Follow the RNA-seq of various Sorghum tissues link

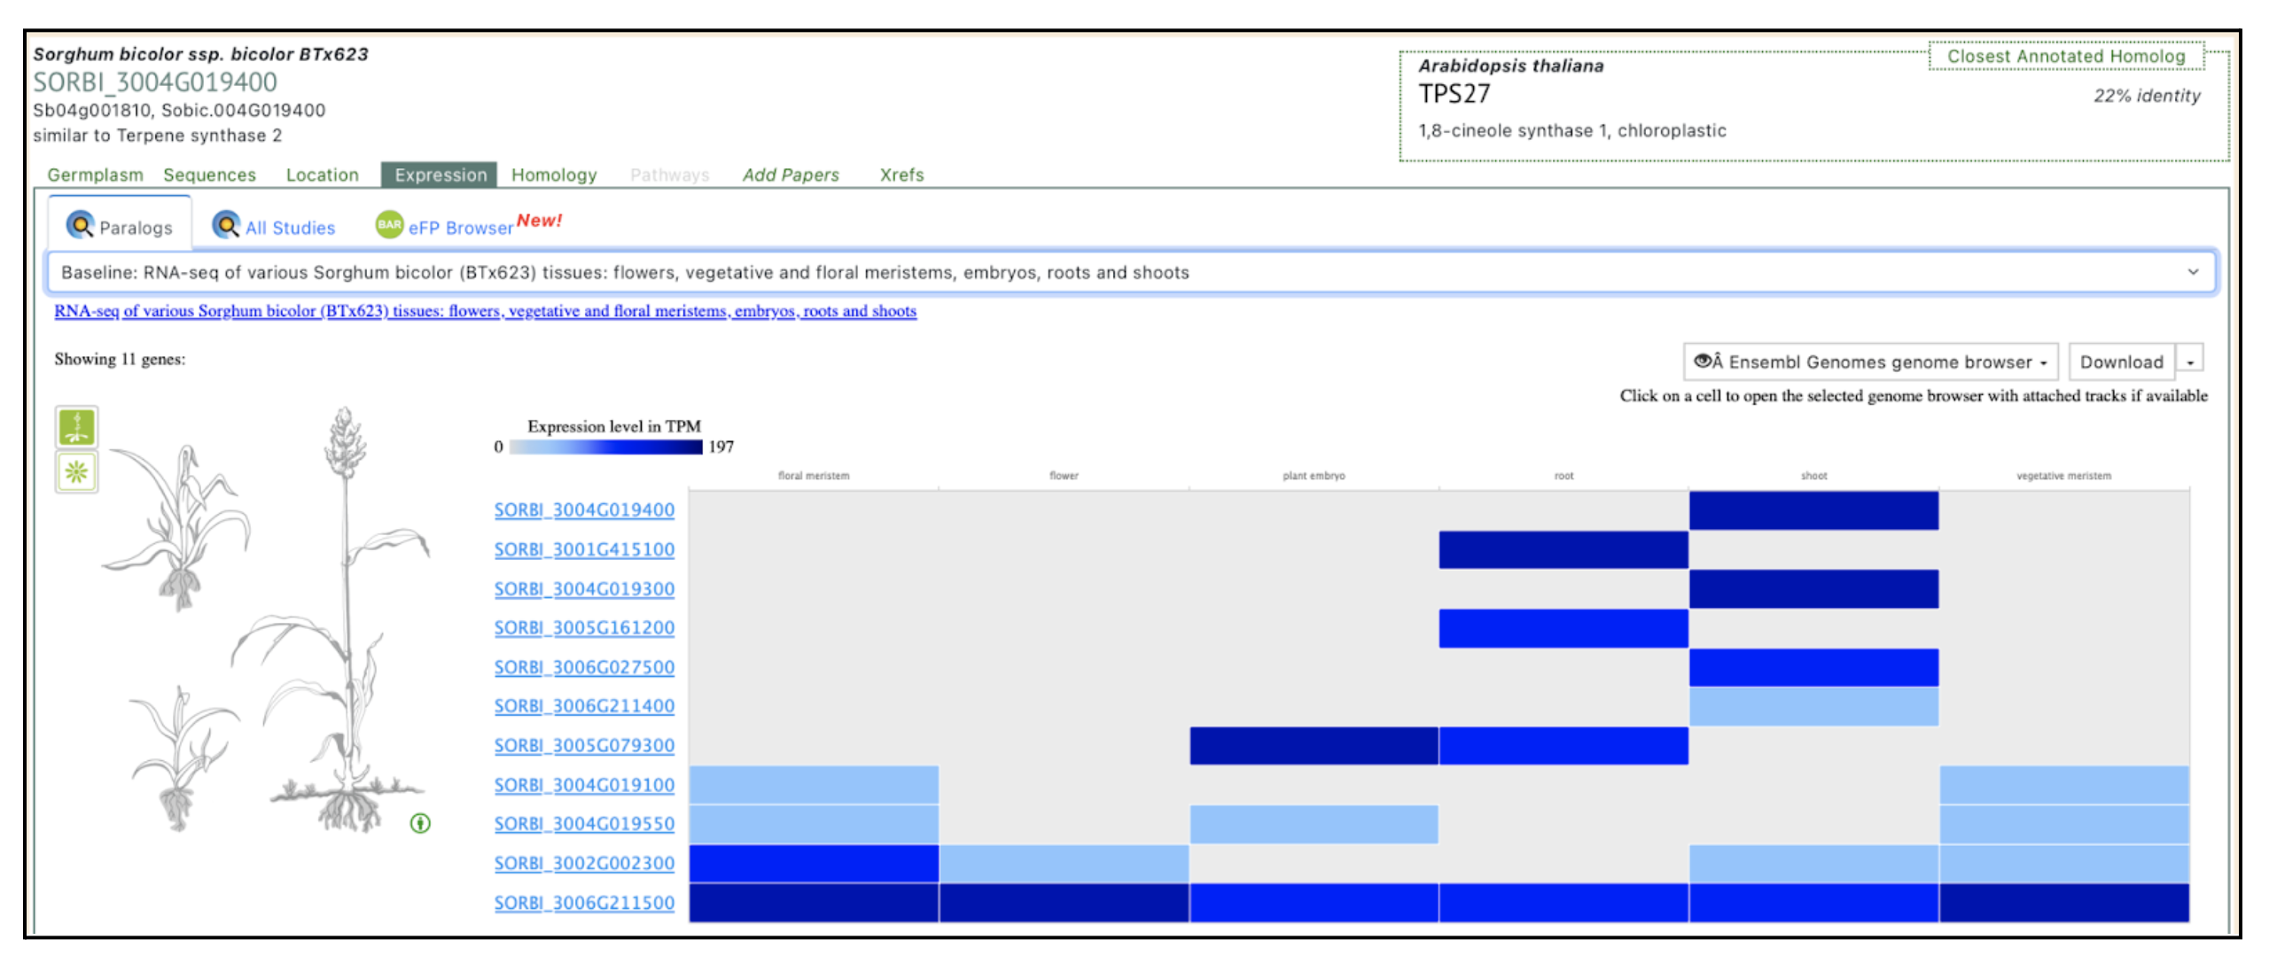click(x=485, y=311)
